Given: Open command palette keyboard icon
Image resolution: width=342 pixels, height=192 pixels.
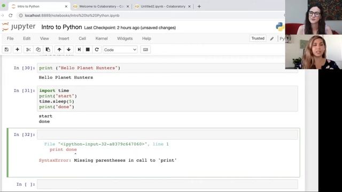Looking at the screenshot, I should point(145,50).
